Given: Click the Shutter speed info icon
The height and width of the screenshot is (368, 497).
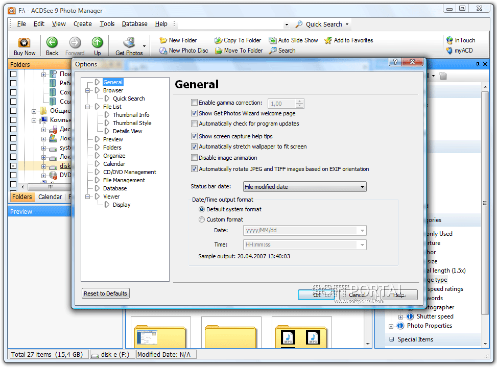Looking at the screenshot, I should 410,316.
